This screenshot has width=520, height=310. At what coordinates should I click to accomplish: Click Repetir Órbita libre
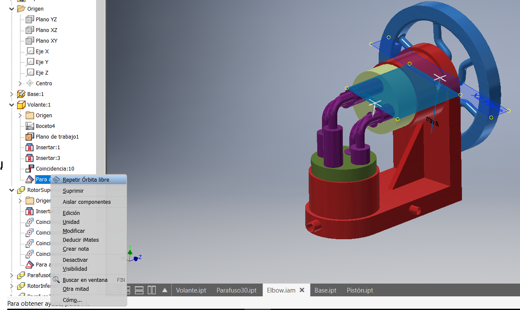86,180
